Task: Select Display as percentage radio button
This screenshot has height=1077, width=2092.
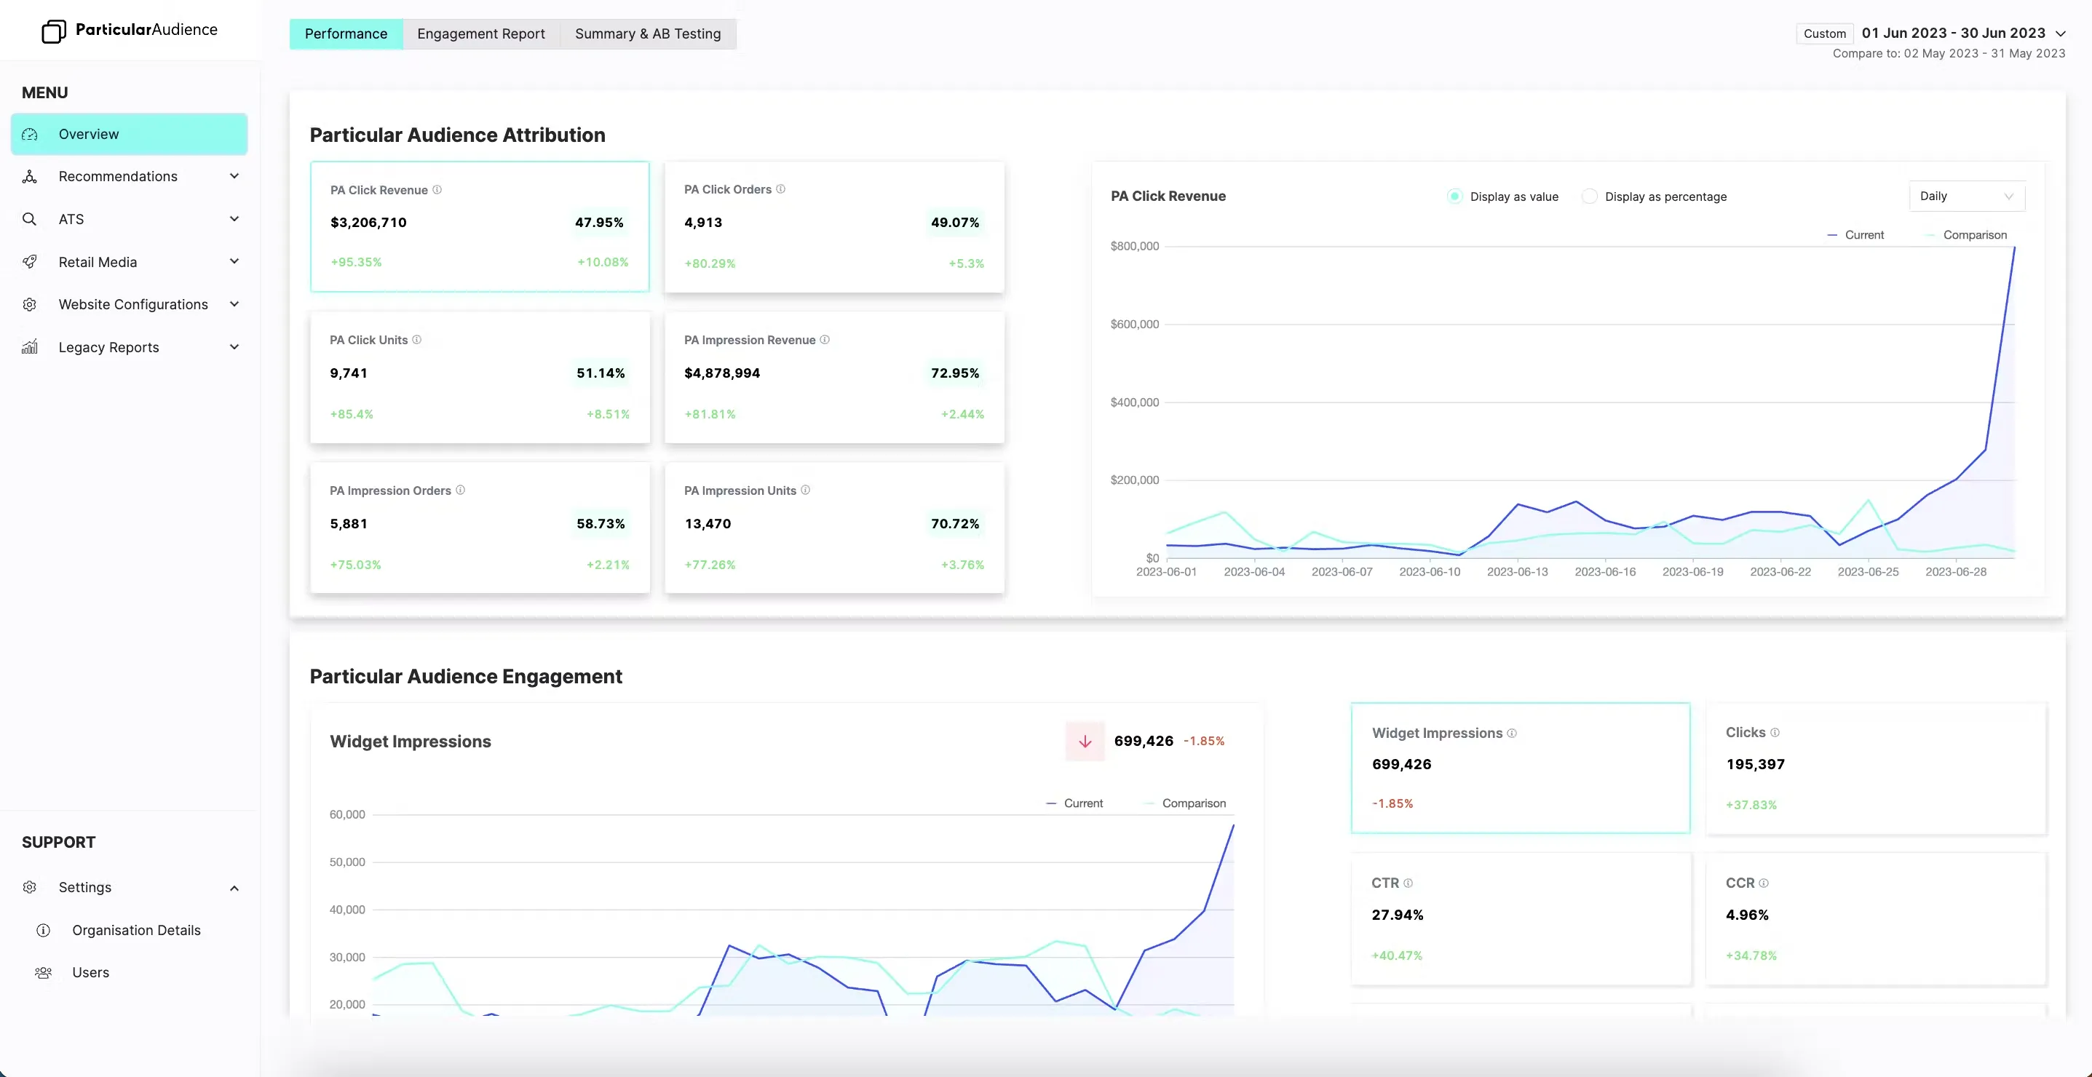Action: point(1589,196)
